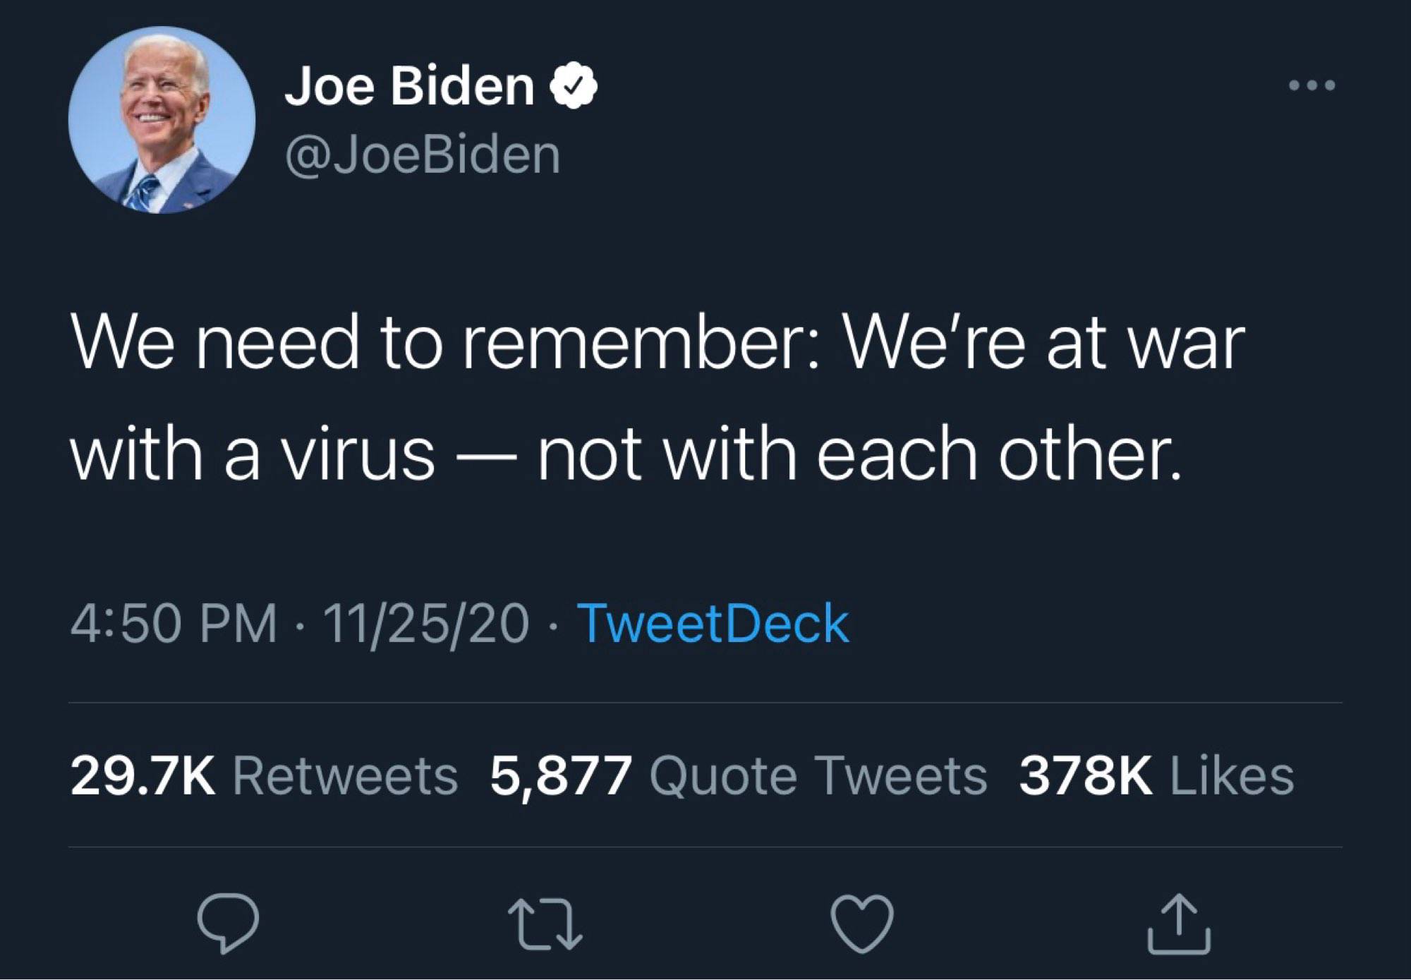Open Joe Biden's profile picture
The width and height of the screenshot is (1411, 980).
[162, 120]
